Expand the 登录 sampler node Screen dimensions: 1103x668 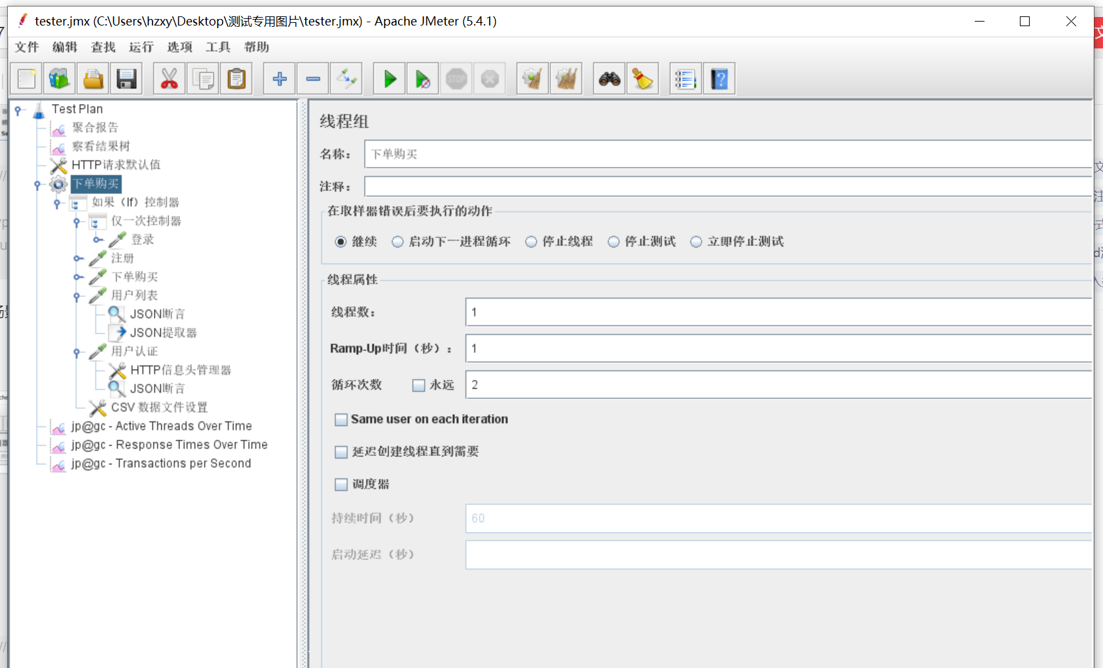tap(98, 240)
